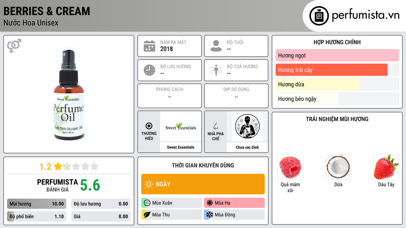Screen dimensions: 406x228
Task: Click the Nước Hoa Unisex subtitle
Action: click(x=31, y=23)
